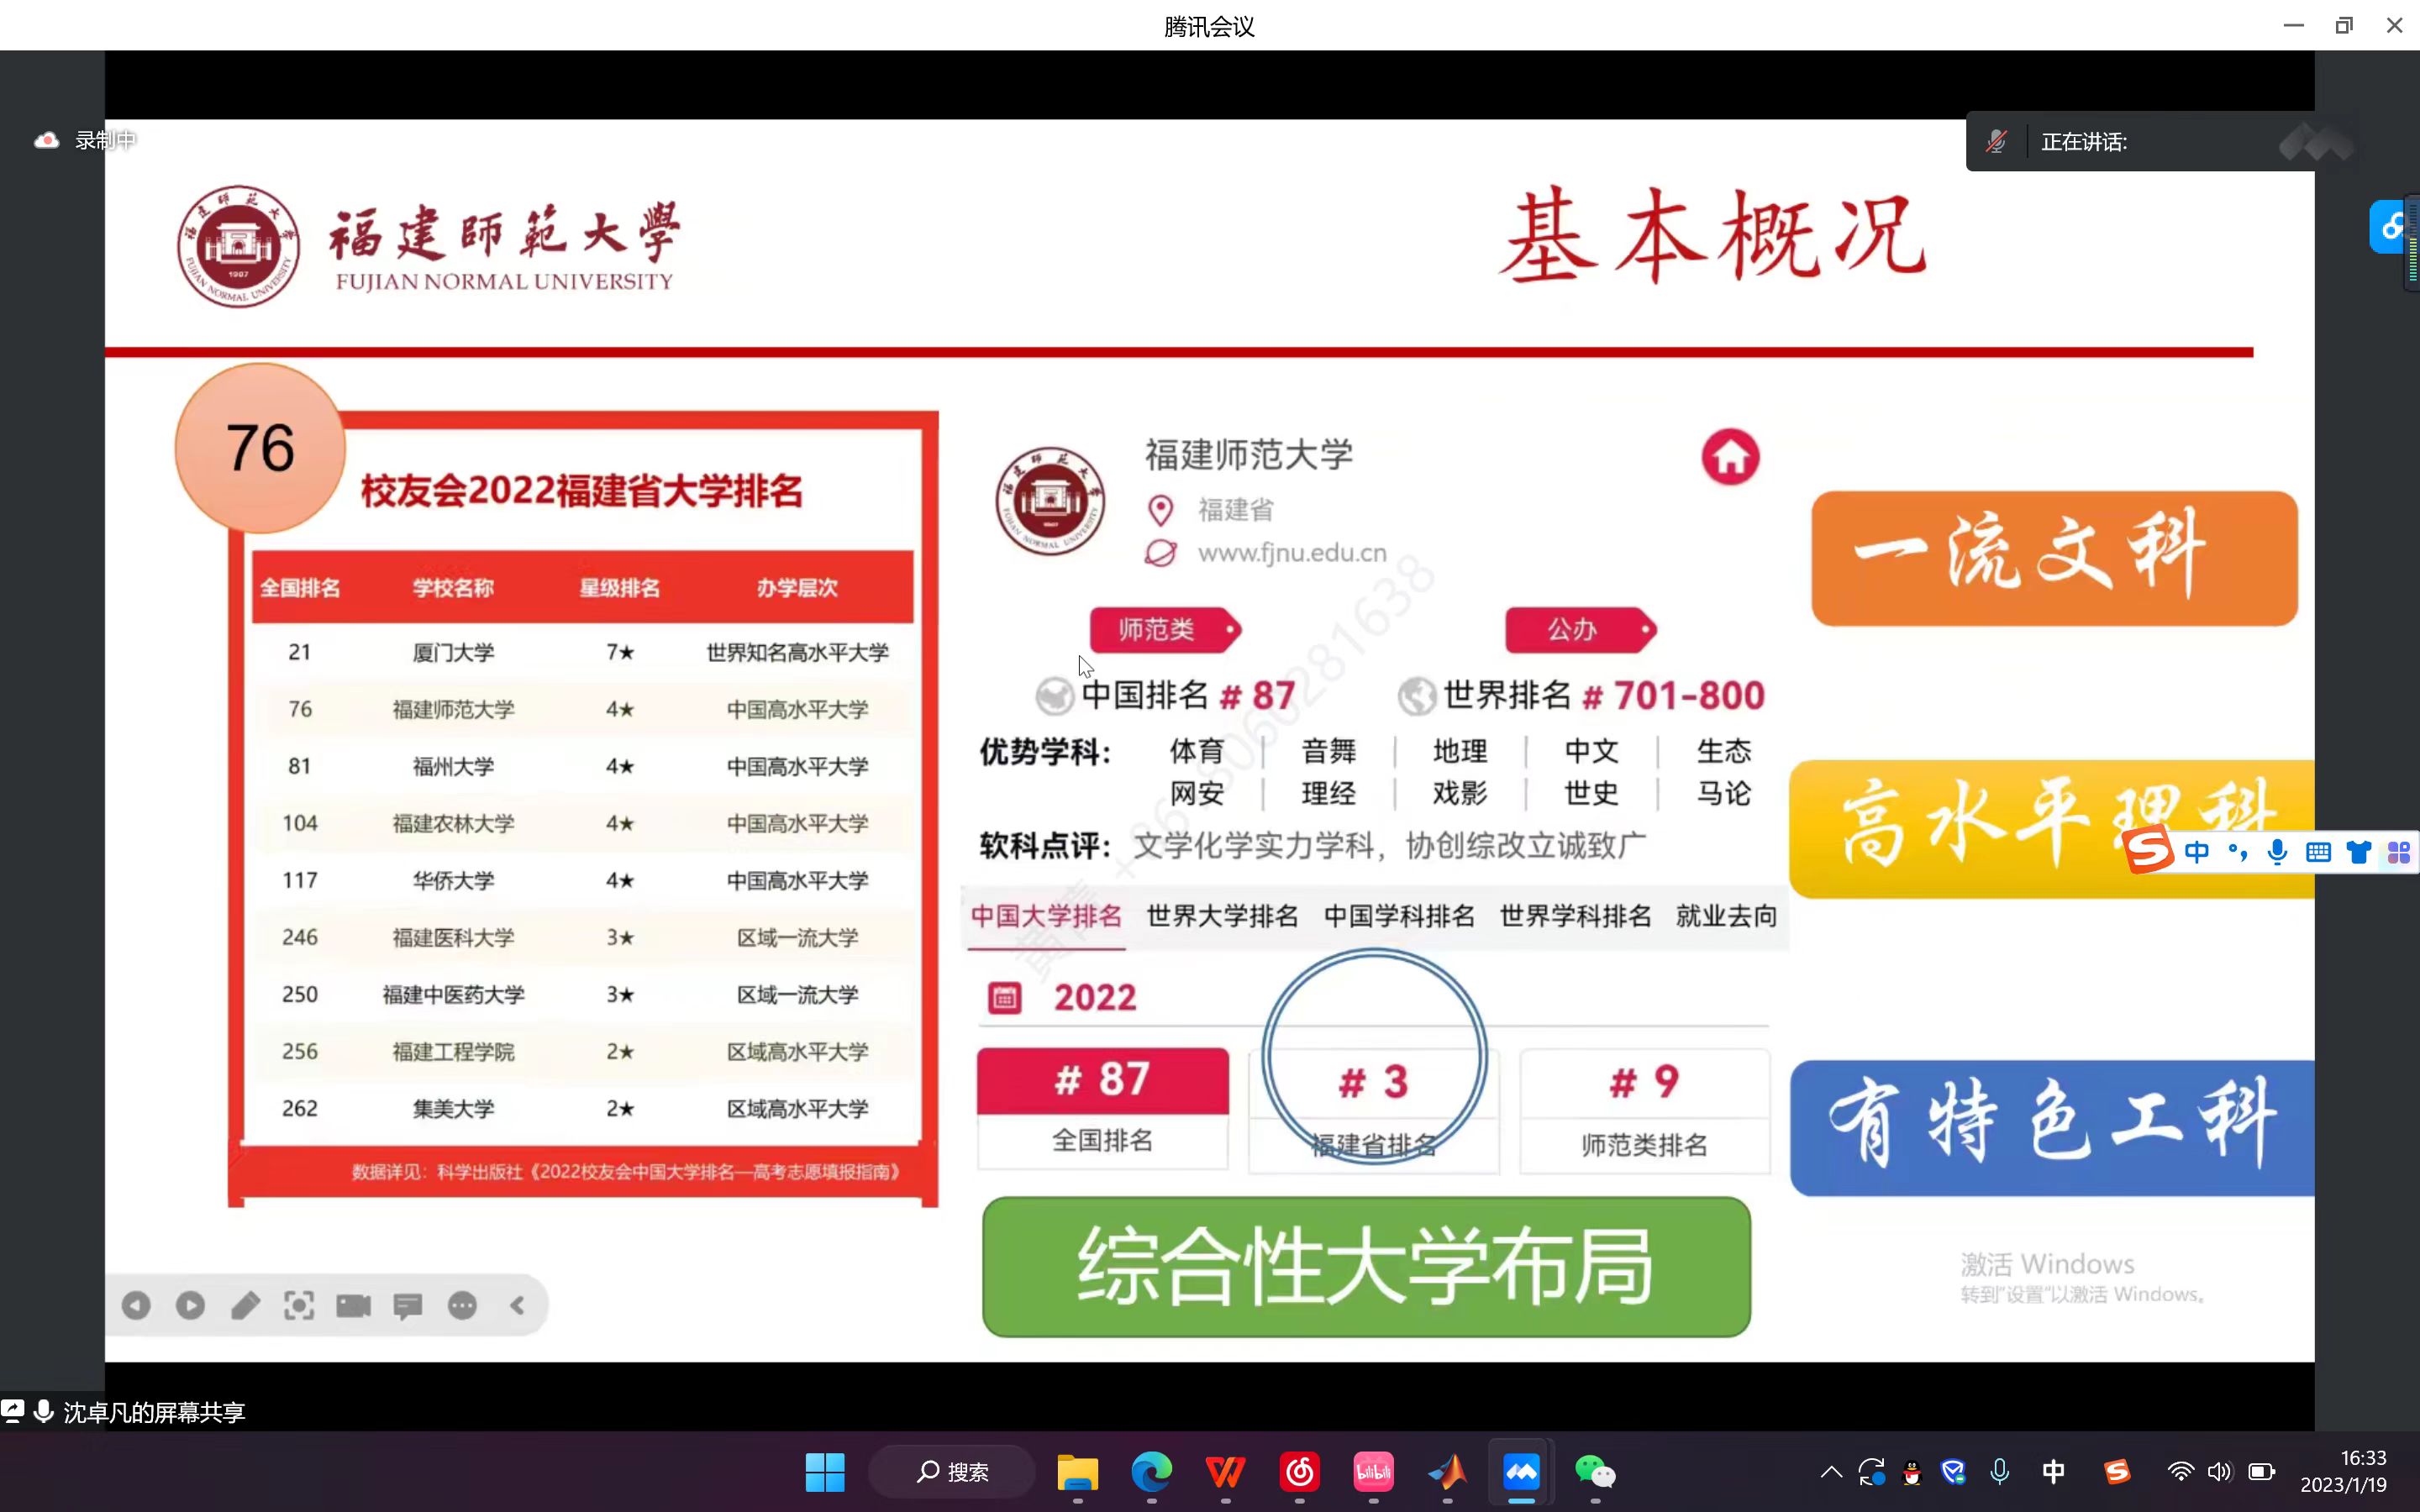Screen dimensions: 2420x1512
Task: Open Sogou toolbox grid icon
Action: click(2398, 852)
